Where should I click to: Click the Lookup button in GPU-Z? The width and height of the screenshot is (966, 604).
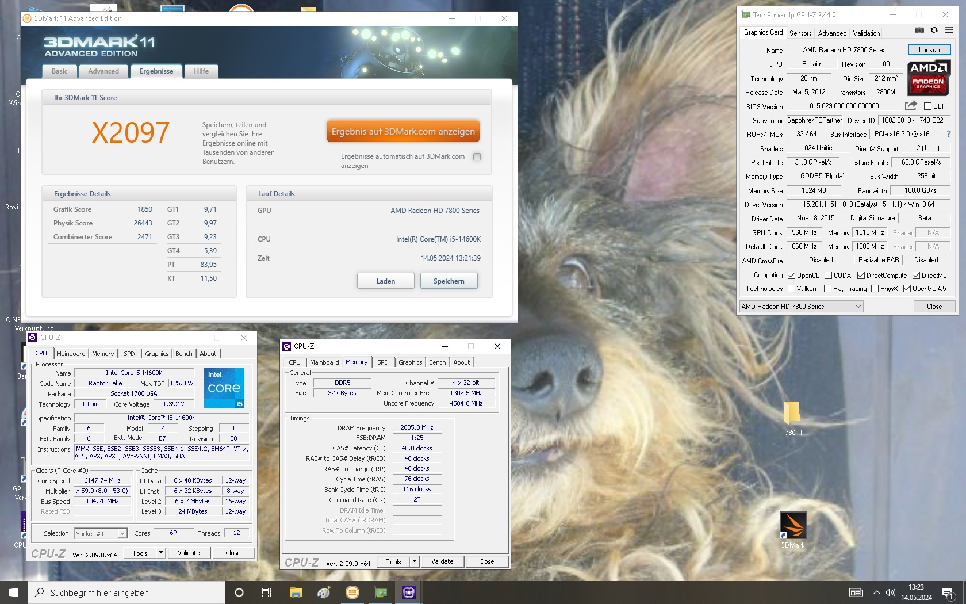[929, 50]
